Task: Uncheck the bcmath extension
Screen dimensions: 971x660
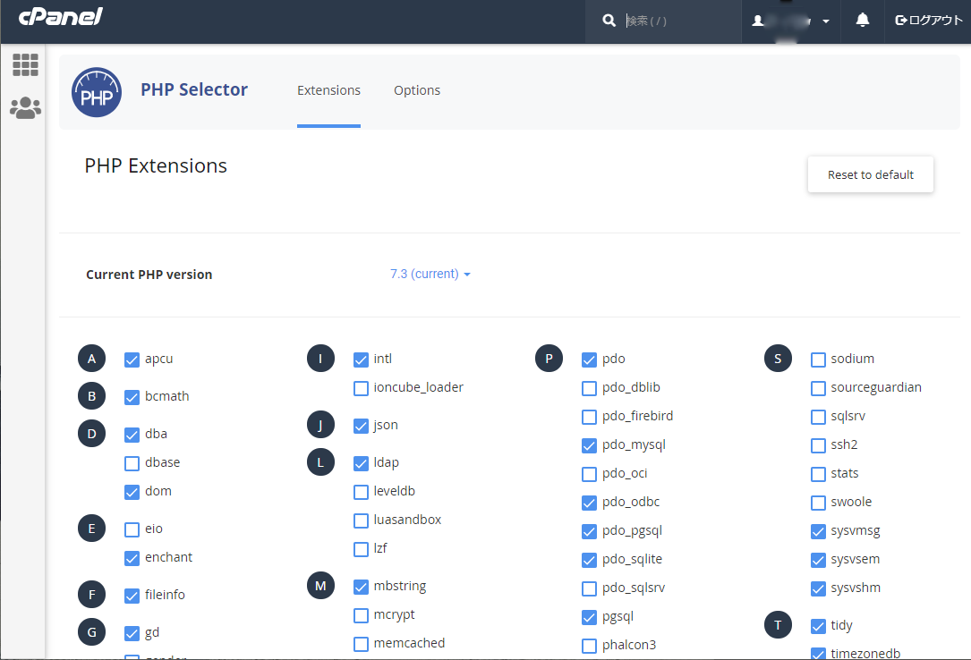Action: click(132, 398)
